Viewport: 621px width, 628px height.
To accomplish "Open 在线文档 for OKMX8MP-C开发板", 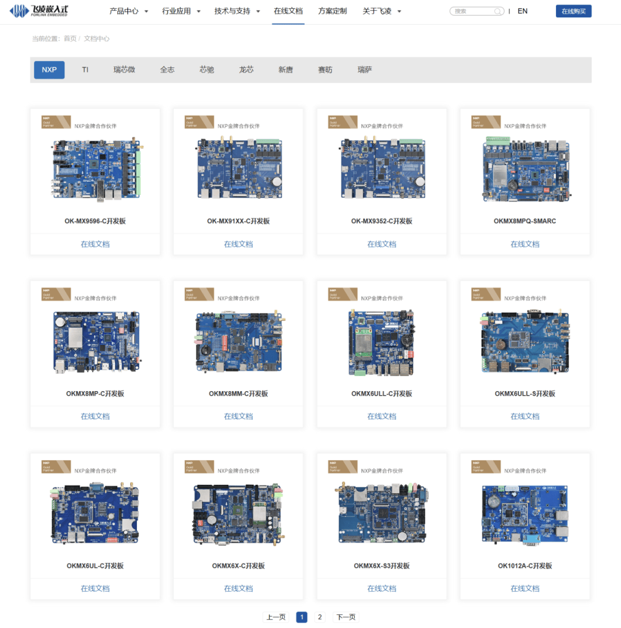I will [95, 416].
